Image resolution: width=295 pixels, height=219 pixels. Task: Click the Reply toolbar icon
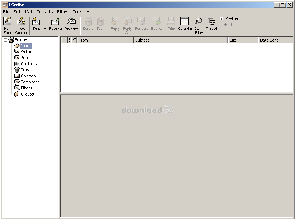115,23
